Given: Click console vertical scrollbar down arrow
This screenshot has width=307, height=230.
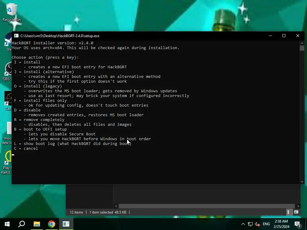Looking at the screenshot, I should 302,182.
